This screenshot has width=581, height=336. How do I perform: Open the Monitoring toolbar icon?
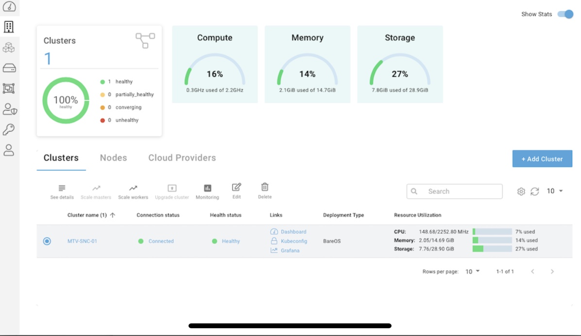coord(207,188)
